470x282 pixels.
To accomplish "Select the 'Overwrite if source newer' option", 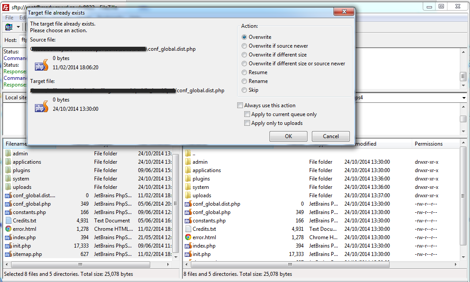I will [244, 46].
